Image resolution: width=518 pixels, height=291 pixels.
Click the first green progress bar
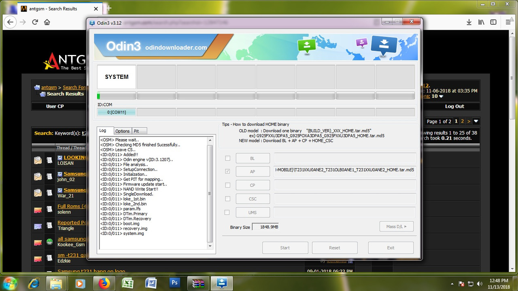[x=117, y=96]
